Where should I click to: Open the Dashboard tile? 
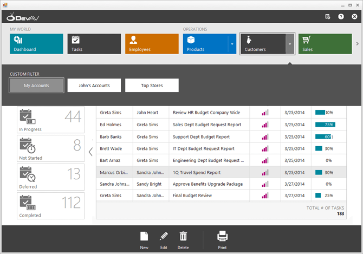pyautogui.click(x=36, y=44)
